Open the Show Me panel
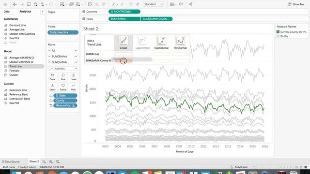The width and height of the screenshot is (310, 174). click(x=296, y=4)
